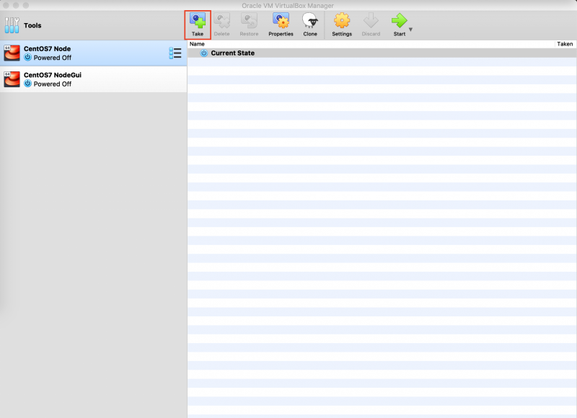The width and height of the screenshot is (577, 418).
Task: Click the Clone sheep icon
Action: [310, 21]
